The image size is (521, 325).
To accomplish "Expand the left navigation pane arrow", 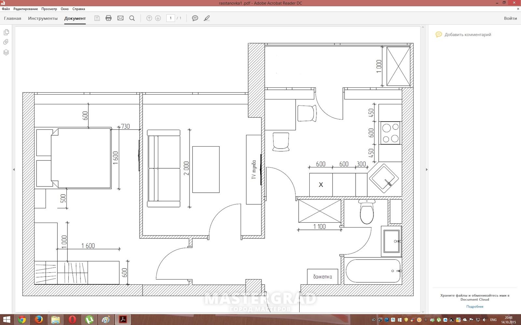I will tap(14, 169).
